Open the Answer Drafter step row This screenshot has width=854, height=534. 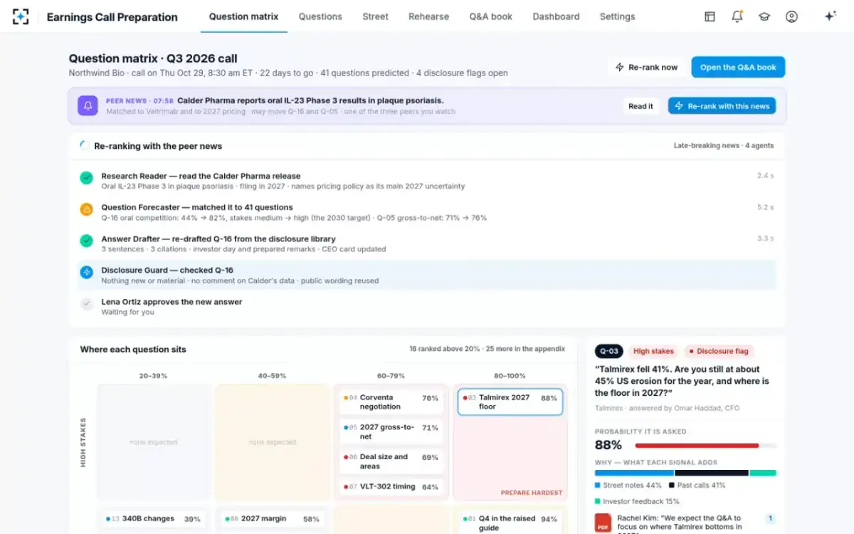tap(427, 244)
